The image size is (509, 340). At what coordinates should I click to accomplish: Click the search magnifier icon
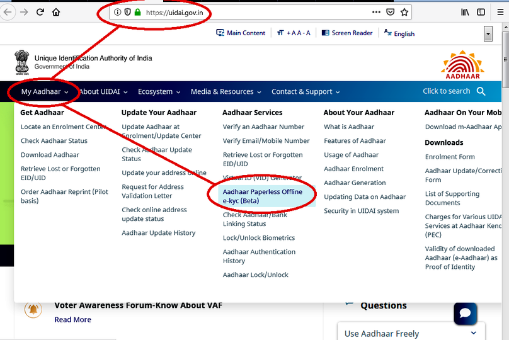[x=481, y=91]
